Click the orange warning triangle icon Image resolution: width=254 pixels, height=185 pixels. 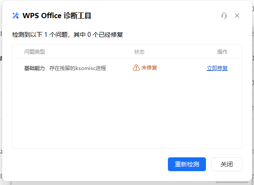(136, 67)
